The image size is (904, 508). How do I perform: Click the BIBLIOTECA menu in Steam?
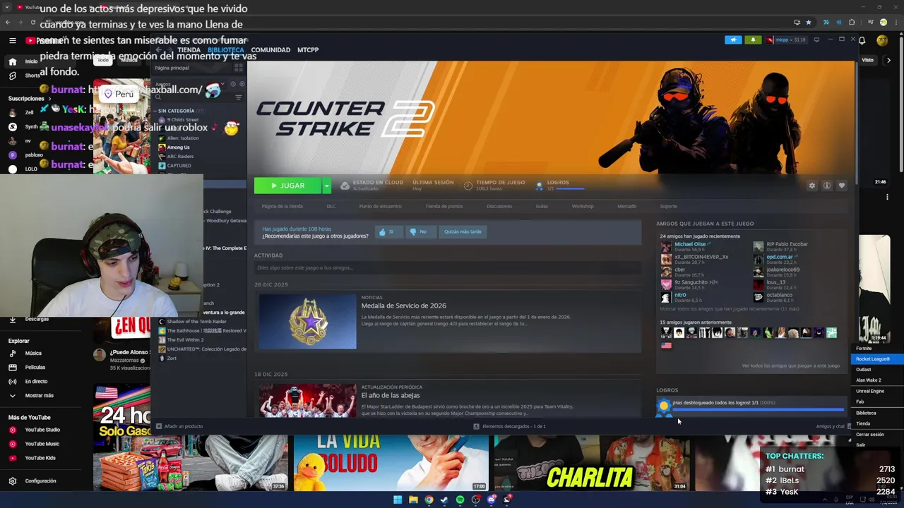click(x=226, y=50)
